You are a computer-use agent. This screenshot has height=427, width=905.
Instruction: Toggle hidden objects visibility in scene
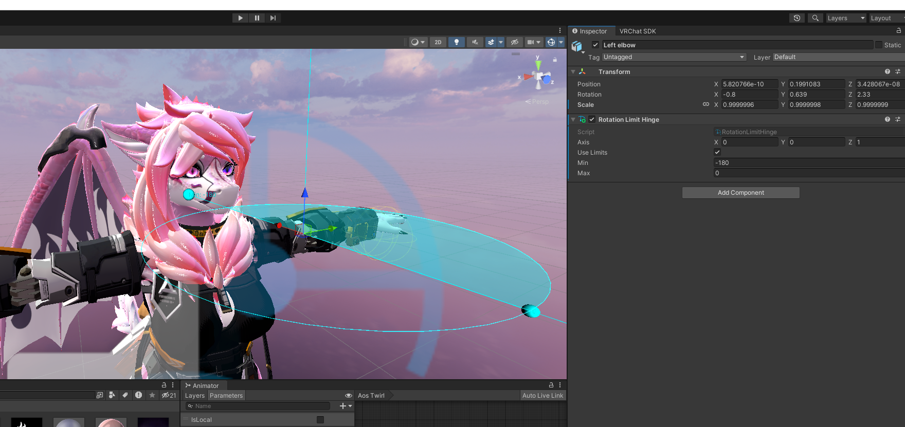coord(515,42)
